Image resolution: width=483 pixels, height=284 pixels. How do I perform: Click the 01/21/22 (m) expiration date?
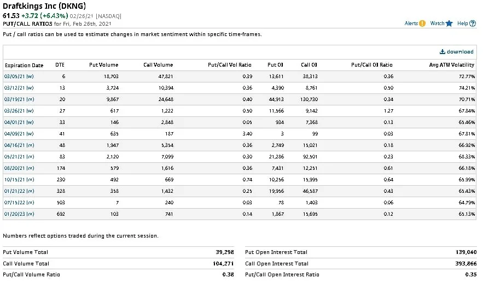[19, 191]
